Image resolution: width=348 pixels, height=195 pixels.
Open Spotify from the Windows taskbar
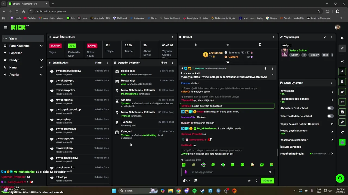194,191
